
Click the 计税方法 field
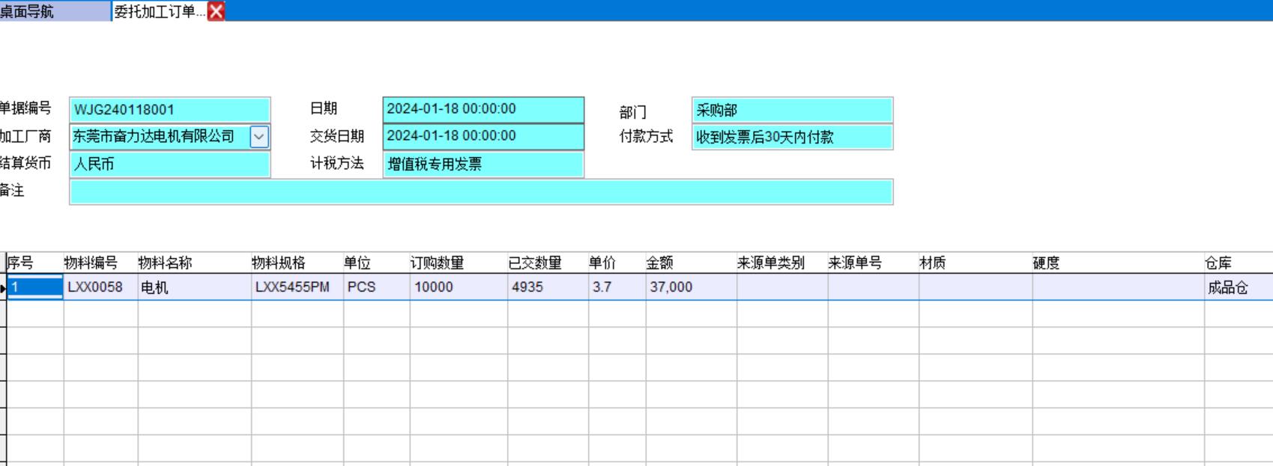[483, 164]
